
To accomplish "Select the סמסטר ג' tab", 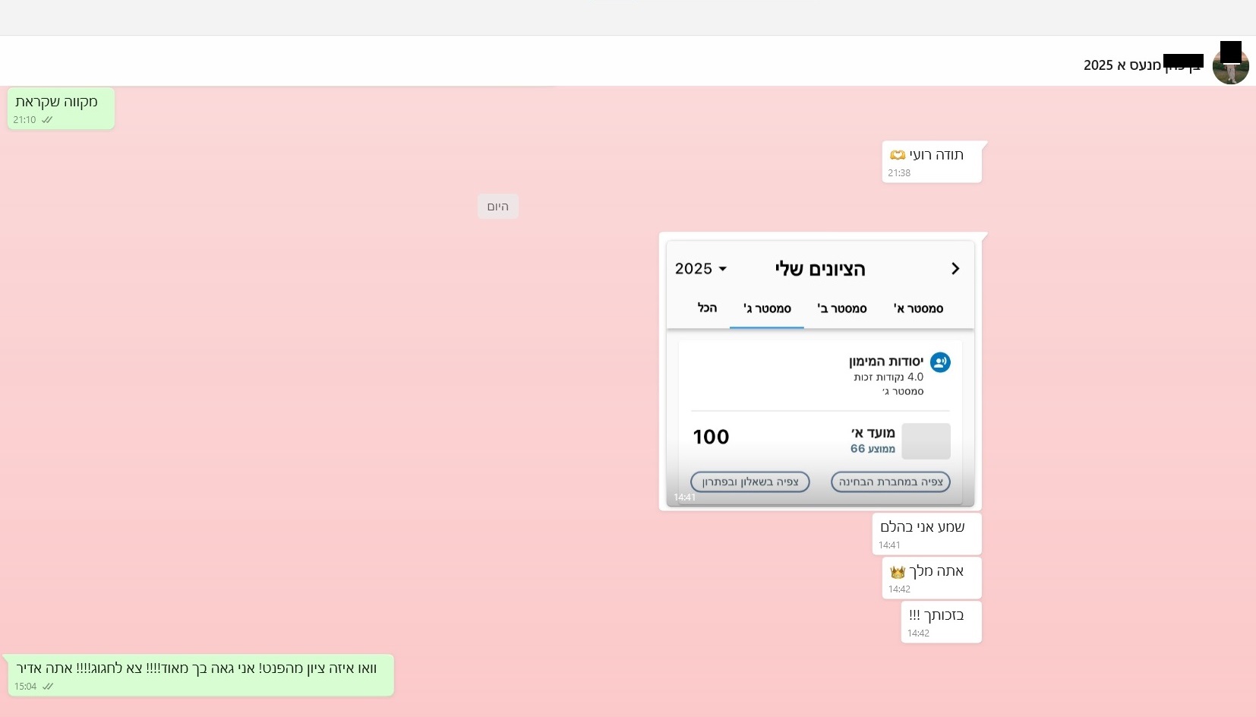I will tap(767, 308).
